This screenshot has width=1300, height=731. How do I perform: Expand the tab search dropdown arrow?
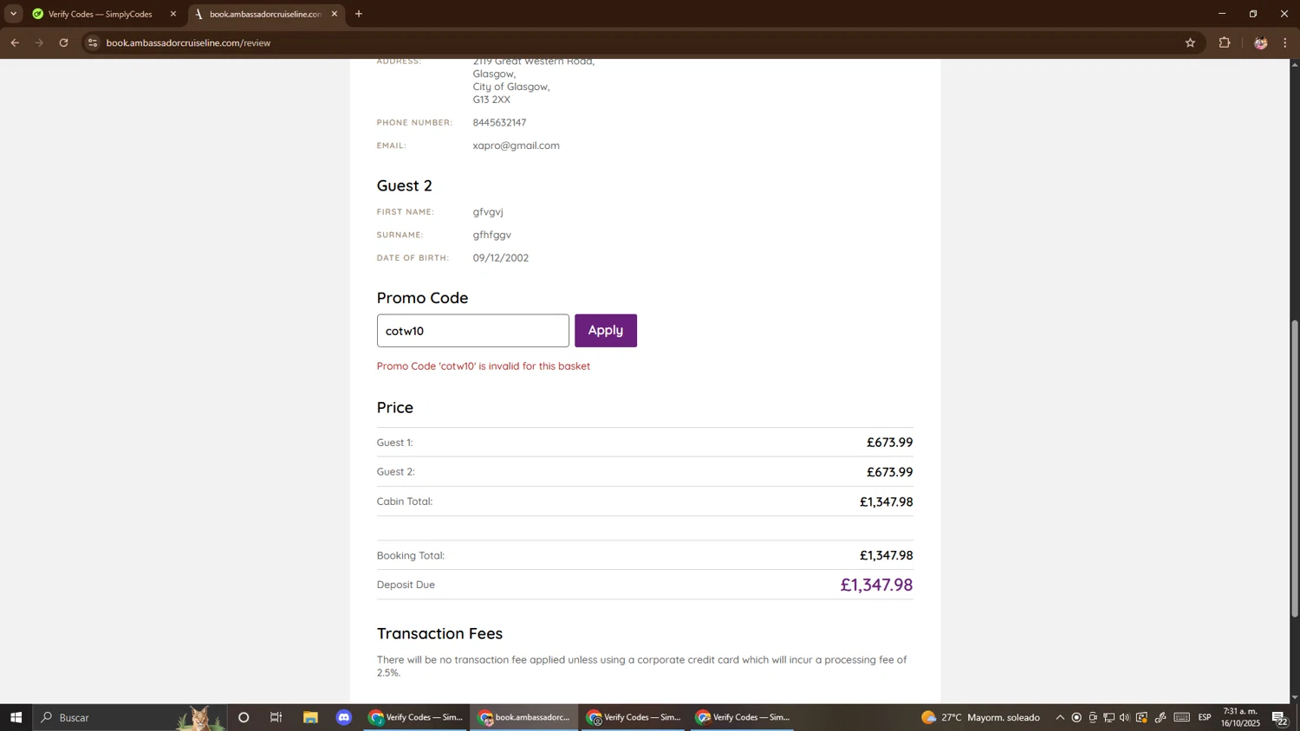click(13, 14)
